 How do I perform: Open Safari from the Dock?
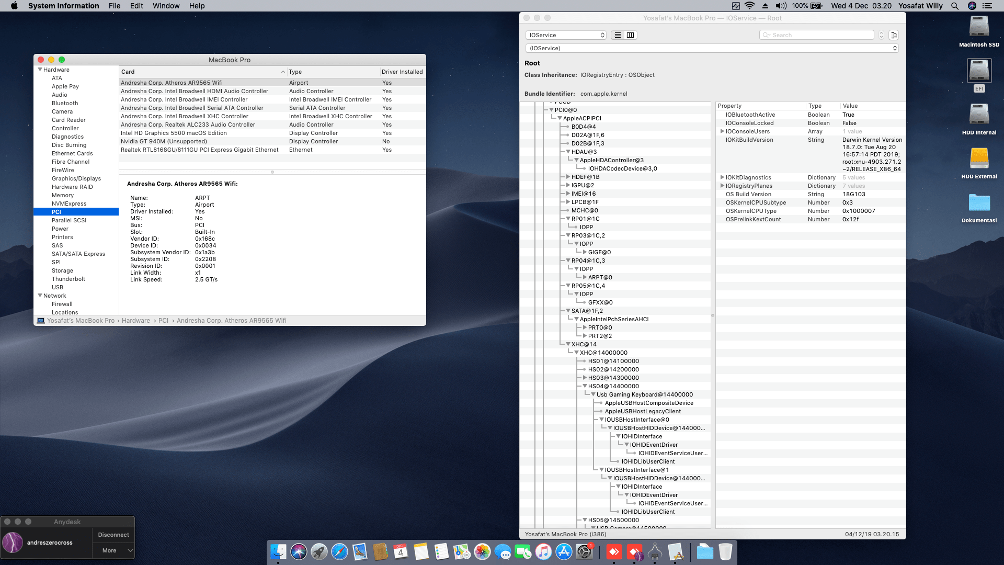(339, 551)
